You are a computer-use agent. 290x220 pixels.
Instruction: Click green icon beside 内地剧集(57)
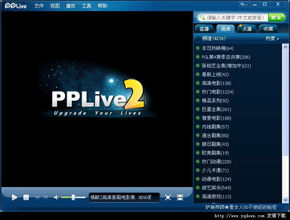tap(198, 127)
